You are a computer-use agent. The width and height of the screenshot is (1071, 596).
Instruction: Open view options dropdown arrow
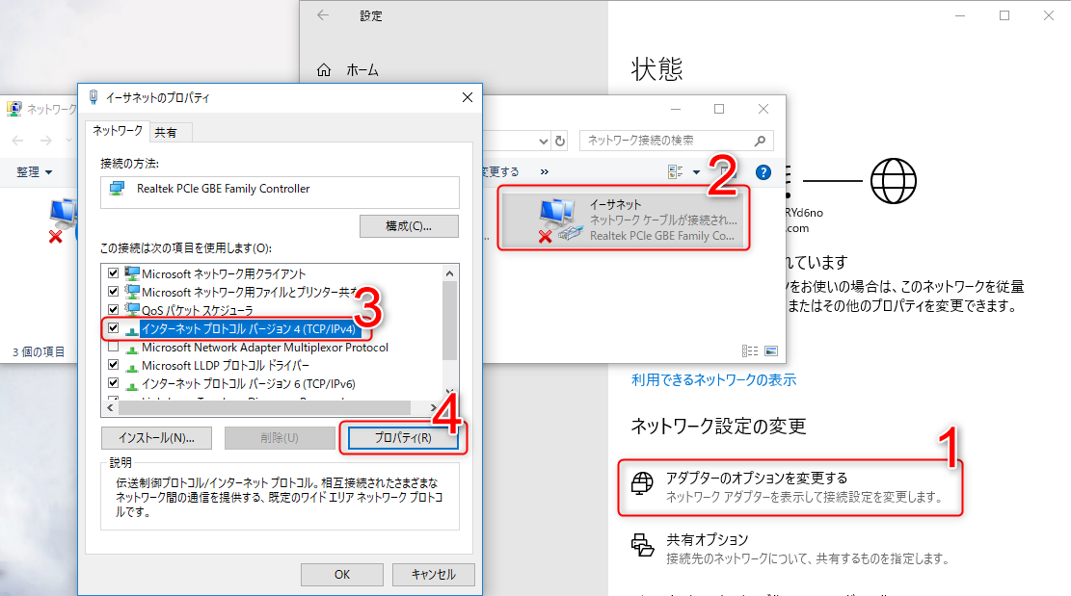click(x=696, y=172)
